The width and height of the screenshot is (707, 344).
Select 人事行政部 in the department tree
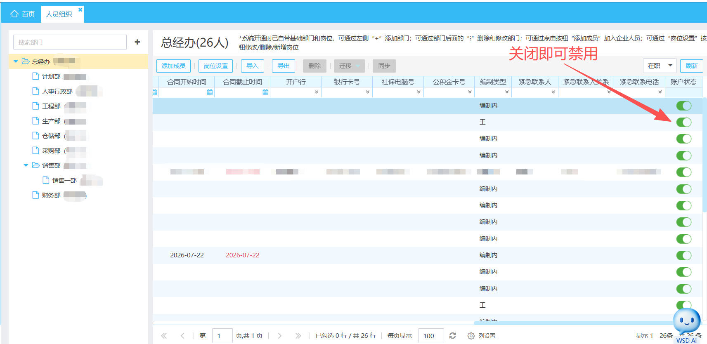tap(57, 91)
